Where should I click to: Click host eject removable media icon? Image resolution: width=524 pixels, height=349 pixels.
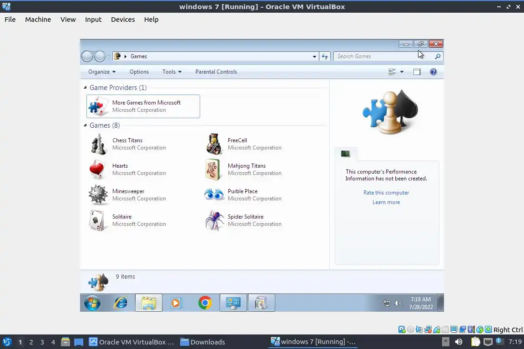pos(446,342)
